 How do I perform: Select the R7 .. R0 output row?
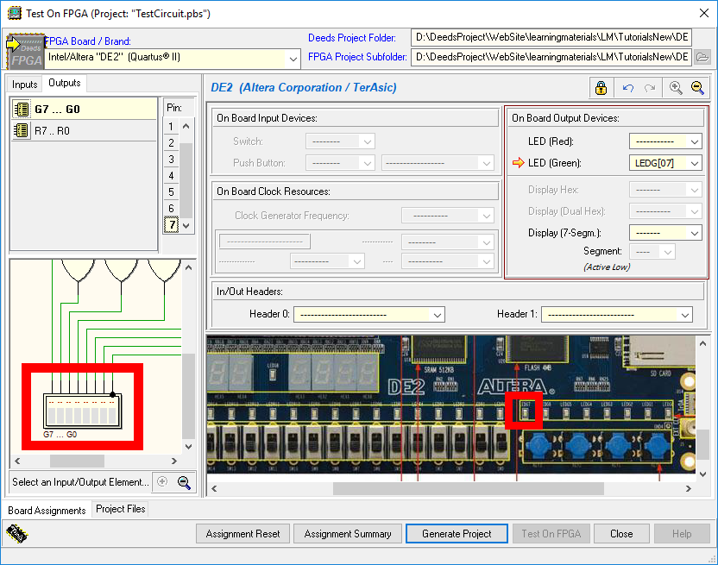coord(84,131)
